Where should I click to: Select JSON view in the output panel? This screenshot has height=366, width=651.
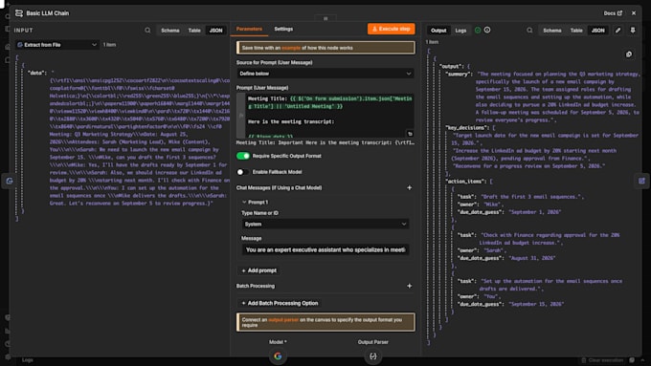(597, 31)
